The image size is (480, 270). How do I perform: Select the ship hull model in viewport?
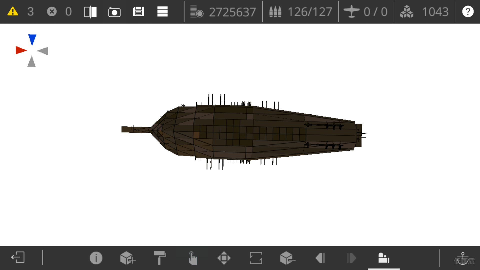coord(244,132)
